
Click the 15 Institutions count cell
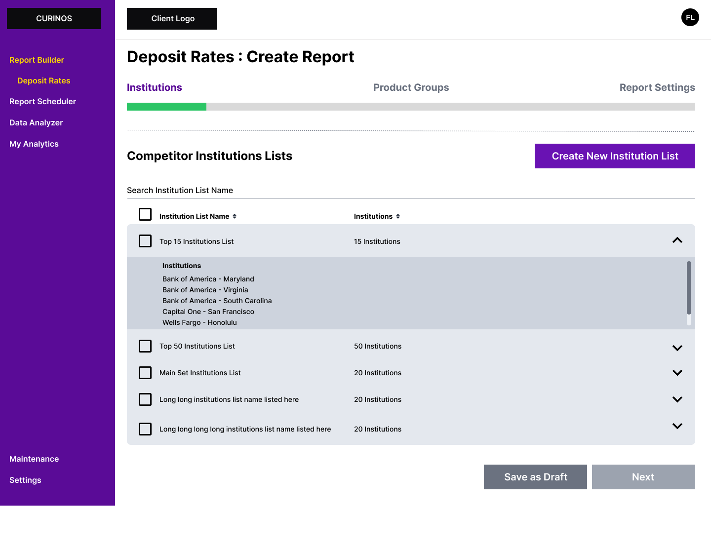pyautogui.click(x=377, y=241)
